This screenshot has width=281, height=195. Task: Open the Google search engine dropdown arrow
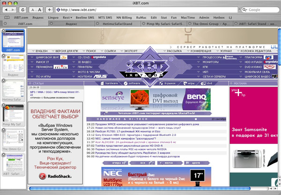click(x=247, y=10)
